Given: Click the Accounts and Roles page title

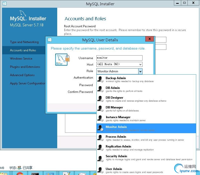Looking at the screenshot, I should [x=85, y=19].
